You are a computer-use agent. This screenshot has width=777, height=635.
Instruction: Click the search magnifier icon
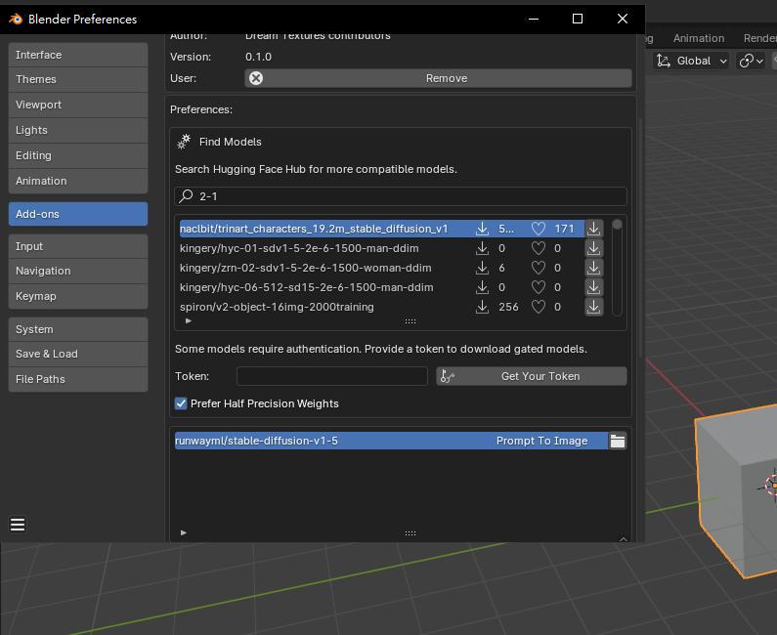pyautogui.click(x=186, y=196)
